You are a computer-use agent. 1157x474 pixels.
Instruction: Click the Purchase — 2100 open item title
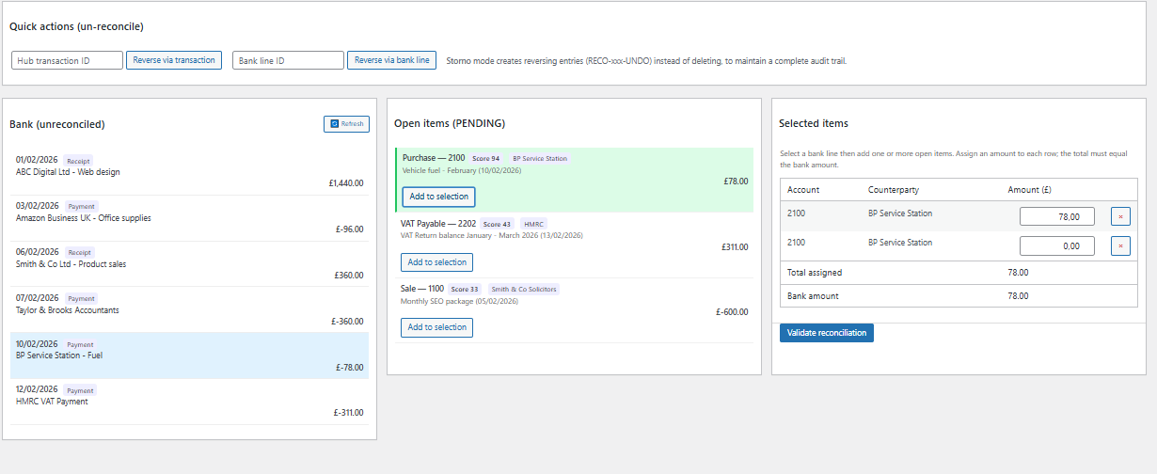(434, 158)
